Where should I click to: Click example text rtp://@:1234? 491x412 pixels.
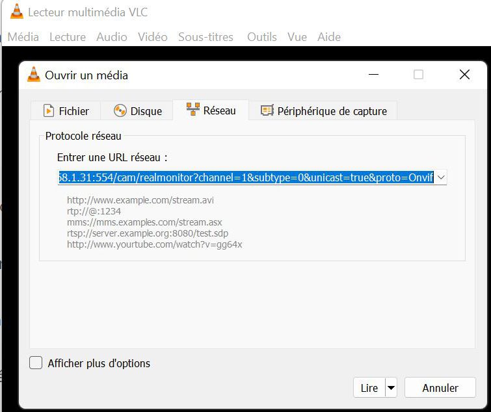(94, 211)
